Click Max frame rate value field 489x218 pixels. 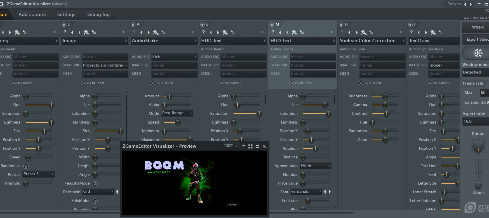(x=484, y=92)
